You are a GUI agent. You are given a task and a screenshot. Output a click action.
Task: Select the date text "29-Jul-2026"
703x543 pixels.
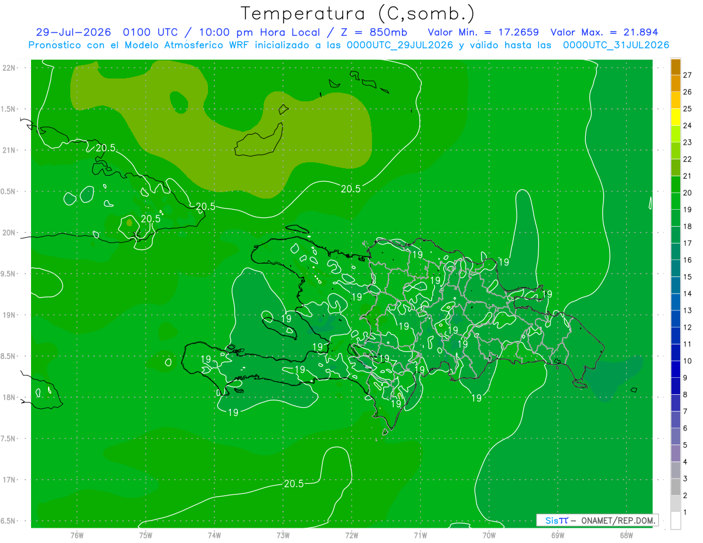point(73,32)
